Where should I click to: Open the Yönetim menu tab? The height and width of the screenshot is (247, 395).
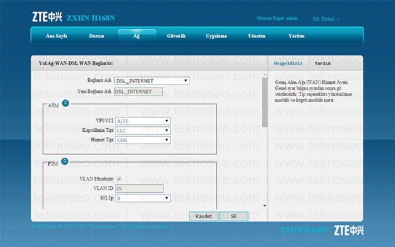257,36
